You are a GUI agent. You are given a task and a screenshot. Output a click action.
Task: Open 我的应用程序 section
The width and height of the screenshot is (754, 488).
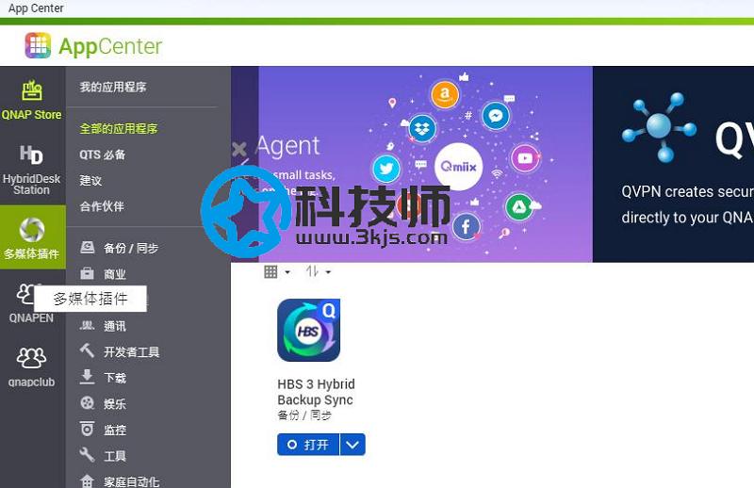point(113,87)
